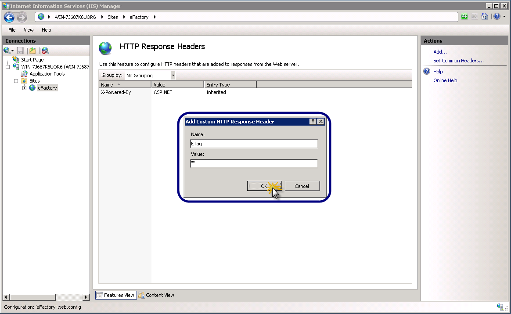Click the Forward navigation arrow
Screen dimensions: 511x314
point(22,17)
